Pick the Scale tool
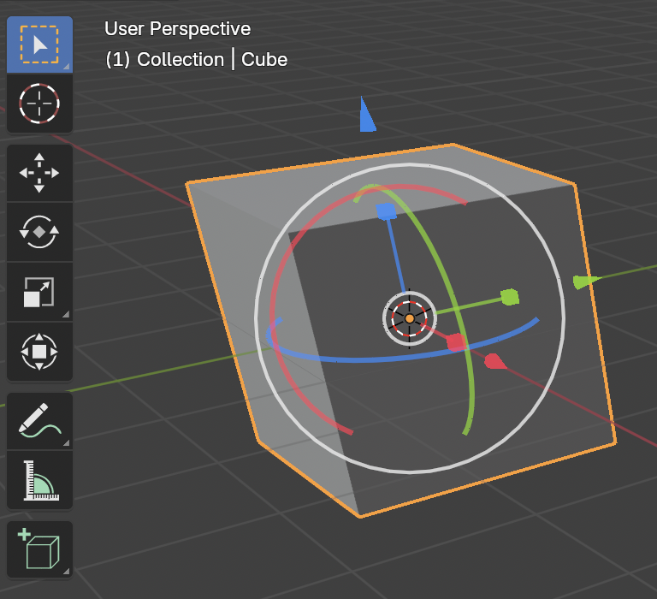Viewport: 657px width, 599px height. [39, 292]
